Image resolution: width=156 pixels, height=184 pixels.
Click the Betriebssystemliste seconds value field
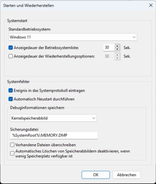[109, 47]
